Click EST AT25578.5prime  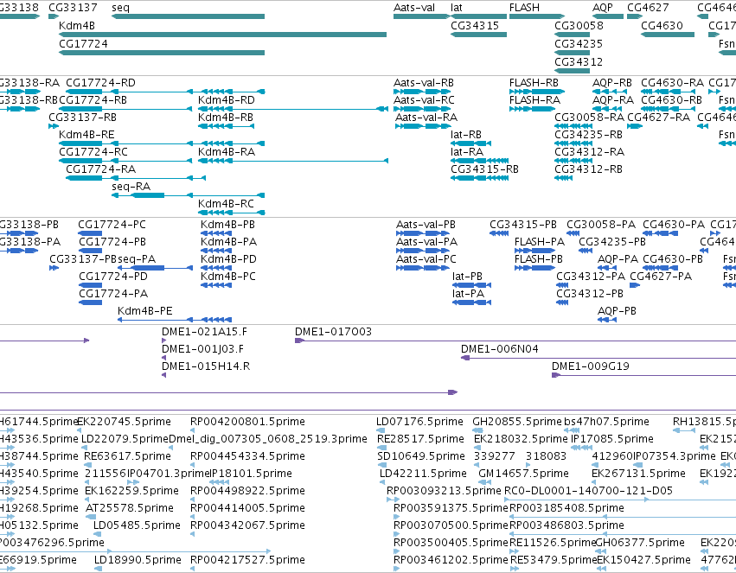[x=91, y=517]
